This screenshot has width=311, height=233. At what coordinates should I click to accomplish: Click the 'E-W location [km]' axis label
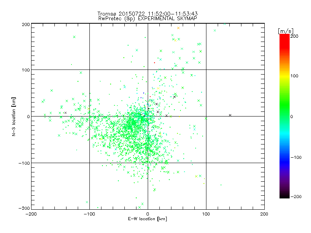point(147,219)
